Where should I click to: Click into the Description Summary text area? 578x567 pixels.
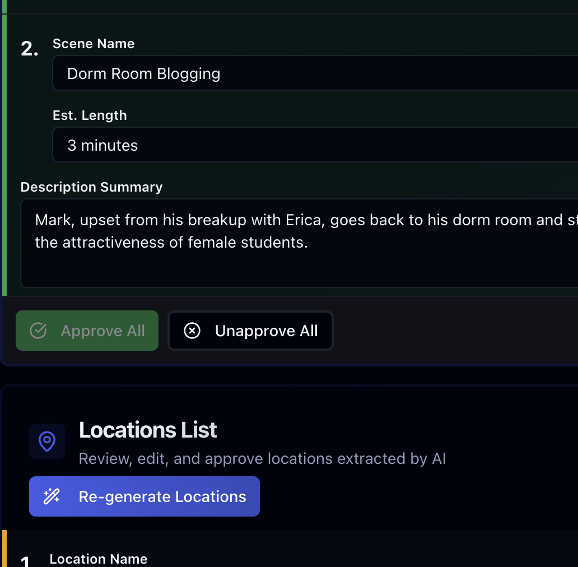point(299,243)
